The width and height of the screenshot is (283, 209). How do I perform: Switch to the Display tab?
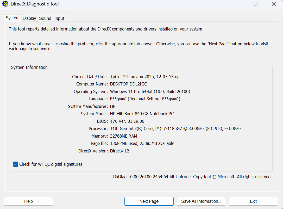click(29, 18)
